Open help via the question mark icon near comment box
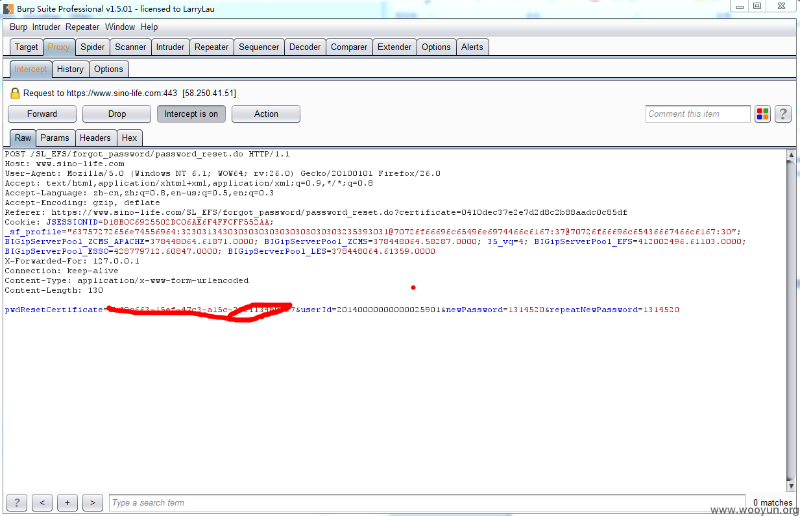Screen dimensions: 800x516 pyautogui.click(x=783, y=114)
